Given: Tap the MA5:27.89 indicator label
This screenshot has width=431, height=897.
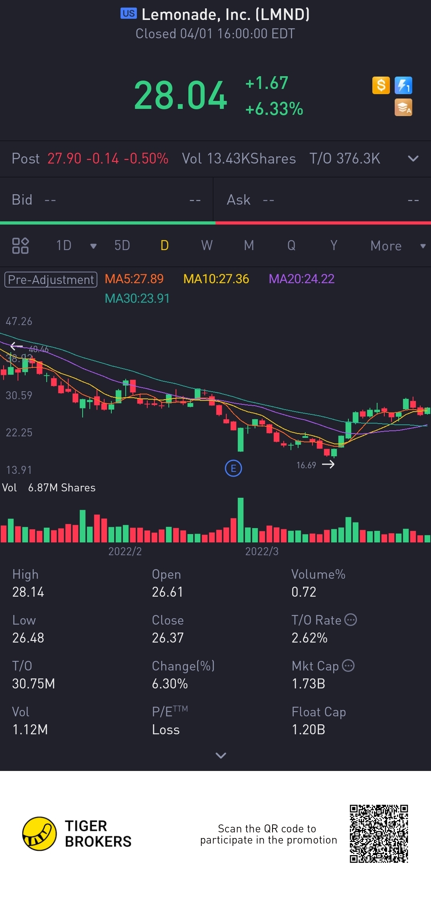Looking at the screenshot, I should pyautogui.click(x=134, y=279).
